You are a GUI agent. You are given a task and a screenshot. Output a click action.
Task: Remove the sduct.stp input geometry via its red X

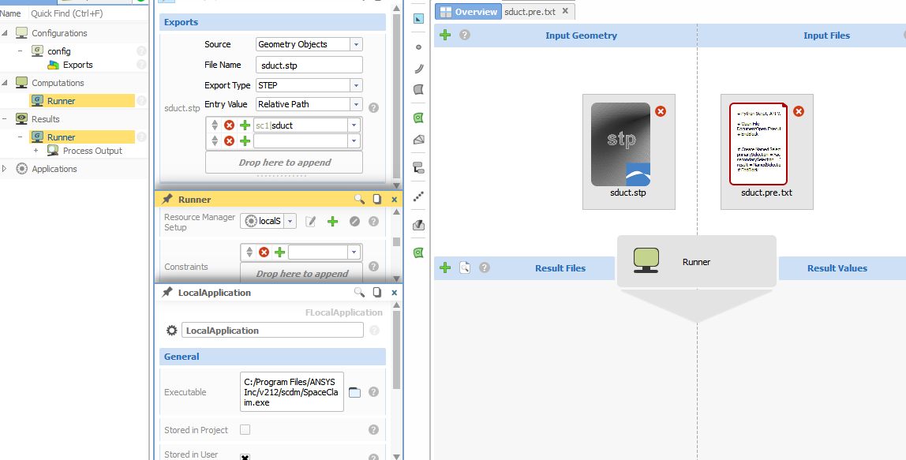(x=661, y=111)
